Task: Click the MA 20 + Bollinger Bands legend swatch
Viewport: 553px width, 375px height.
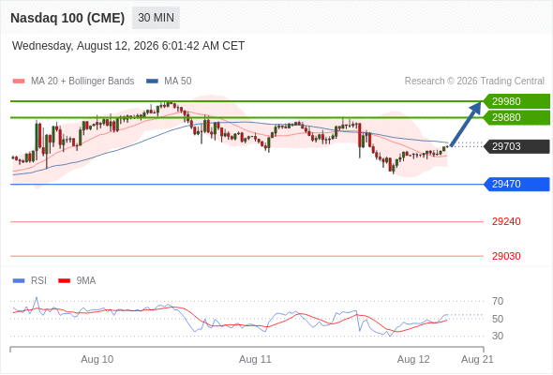Action: click(19, 82)
